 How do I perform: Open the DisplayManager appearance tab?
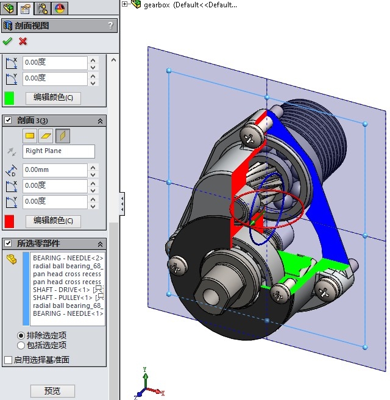coord(60,8)
